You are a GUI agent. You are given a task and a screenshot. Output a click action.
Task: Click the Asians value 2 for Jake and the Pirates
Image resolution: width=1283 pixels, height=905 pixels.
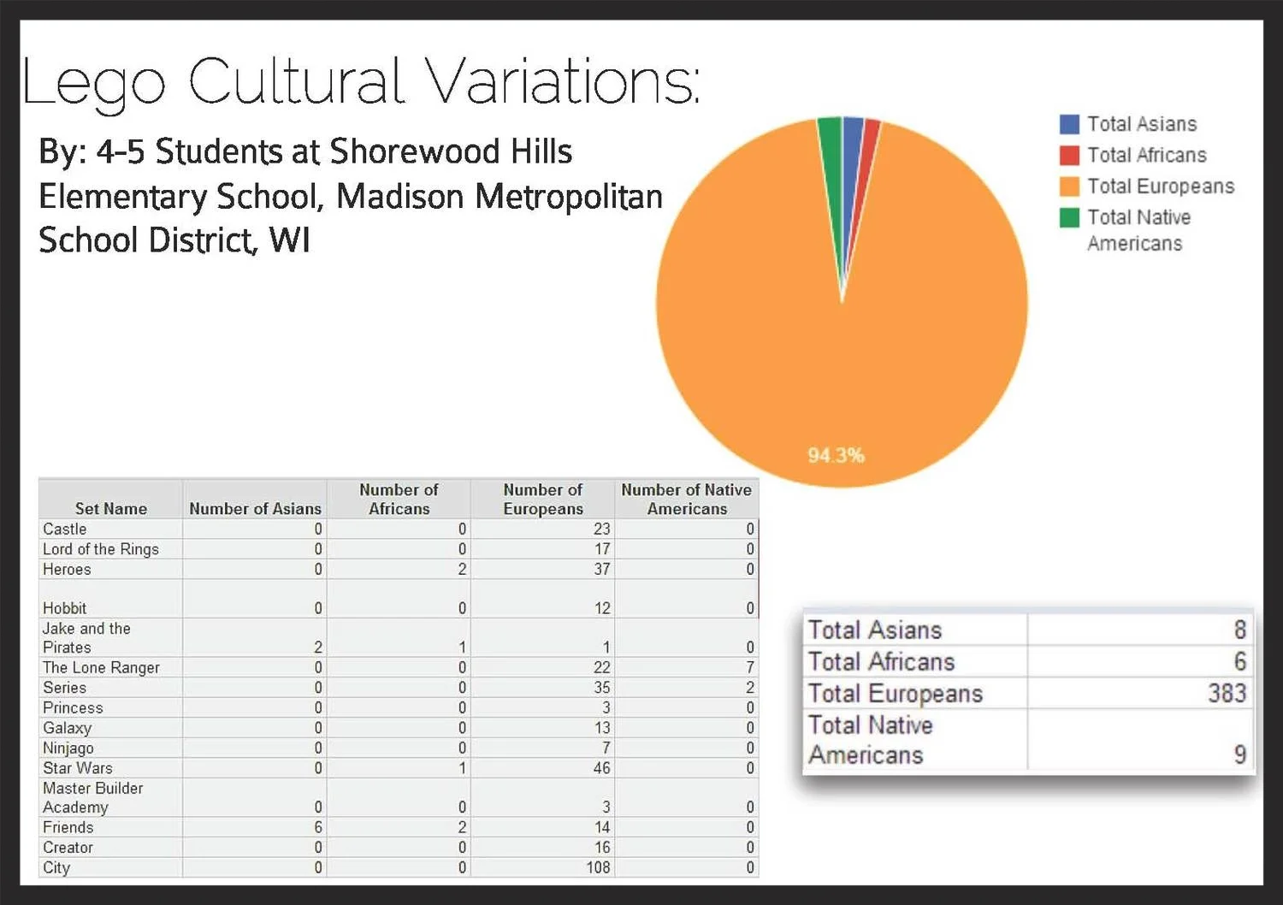[x=318, y=648]
